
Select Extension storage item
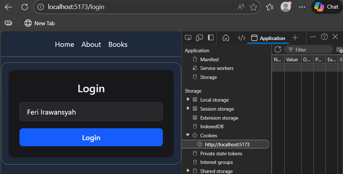point(219,118)
